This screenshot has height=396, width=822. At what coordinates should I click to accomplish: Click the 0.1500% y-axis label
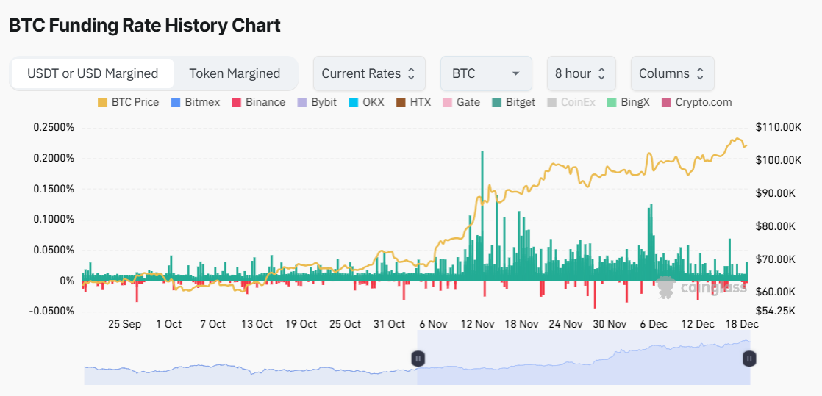54,189
